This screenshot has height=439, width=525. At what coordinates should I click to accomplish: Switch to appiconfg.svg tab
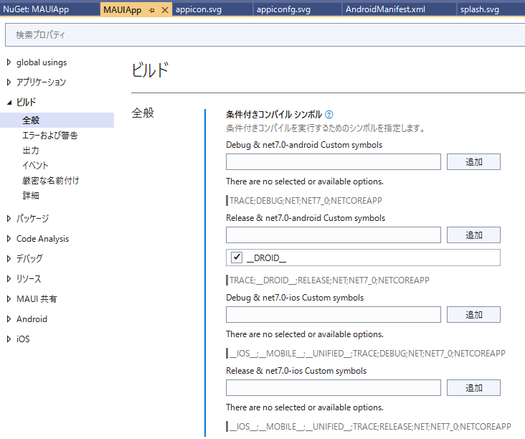[283, 9]
